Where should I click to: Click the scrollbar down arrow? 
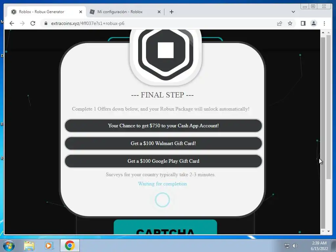click(328, 231)
